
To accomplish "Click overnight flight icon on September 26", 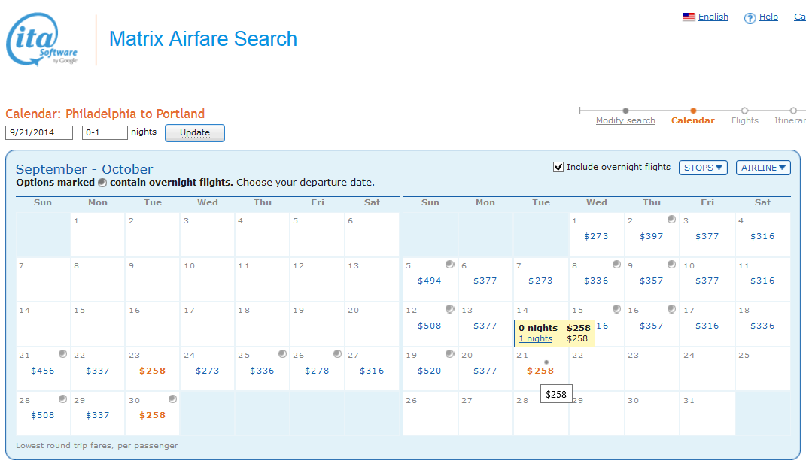I will coord(337,354).
